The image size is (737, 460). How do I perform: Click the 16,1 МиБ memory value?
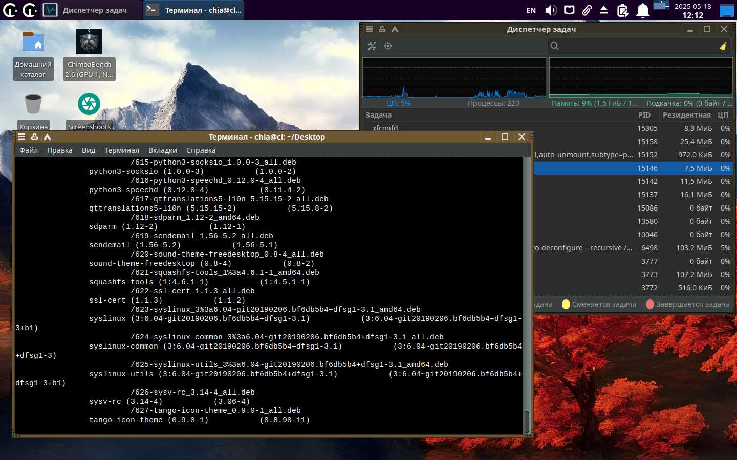tap(696, 195)
